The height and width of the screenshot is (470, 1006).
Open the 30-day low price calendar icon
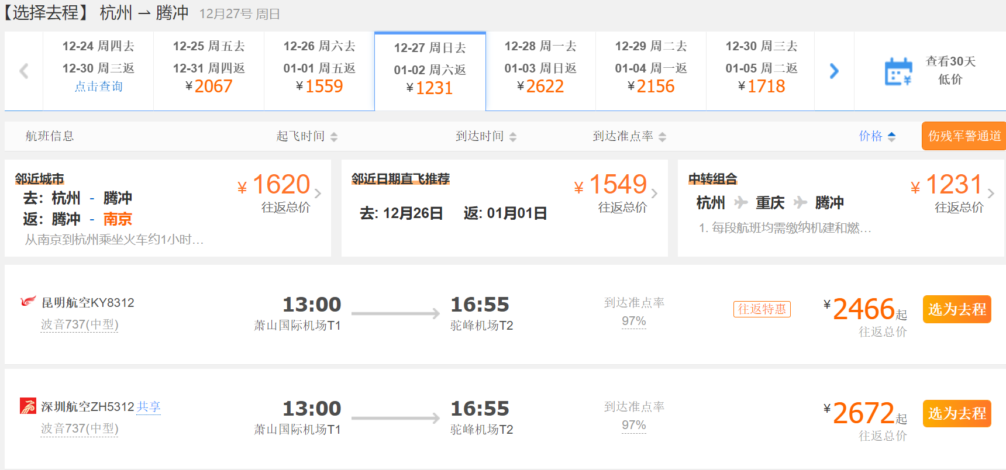[898, 71]
